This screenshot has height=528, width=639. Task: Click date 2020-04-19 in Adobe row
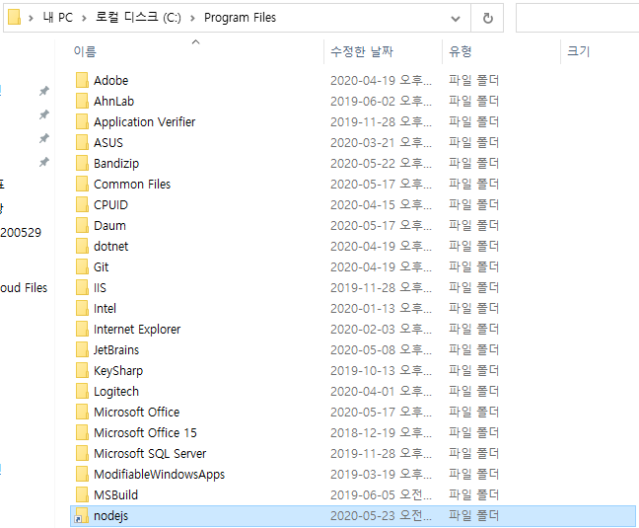(381, 80)
